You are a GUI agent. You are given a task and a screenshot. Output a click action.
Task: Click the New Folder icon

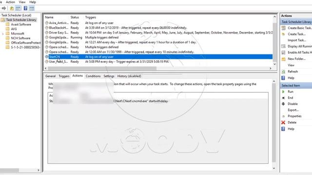click(283, 59)
